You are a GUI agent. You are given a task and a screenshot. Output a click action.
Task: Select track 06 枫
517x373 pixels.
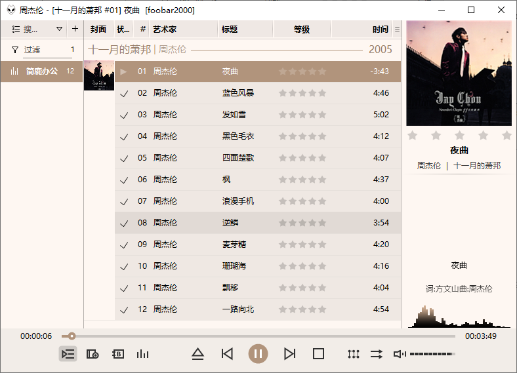coord(258,180)
